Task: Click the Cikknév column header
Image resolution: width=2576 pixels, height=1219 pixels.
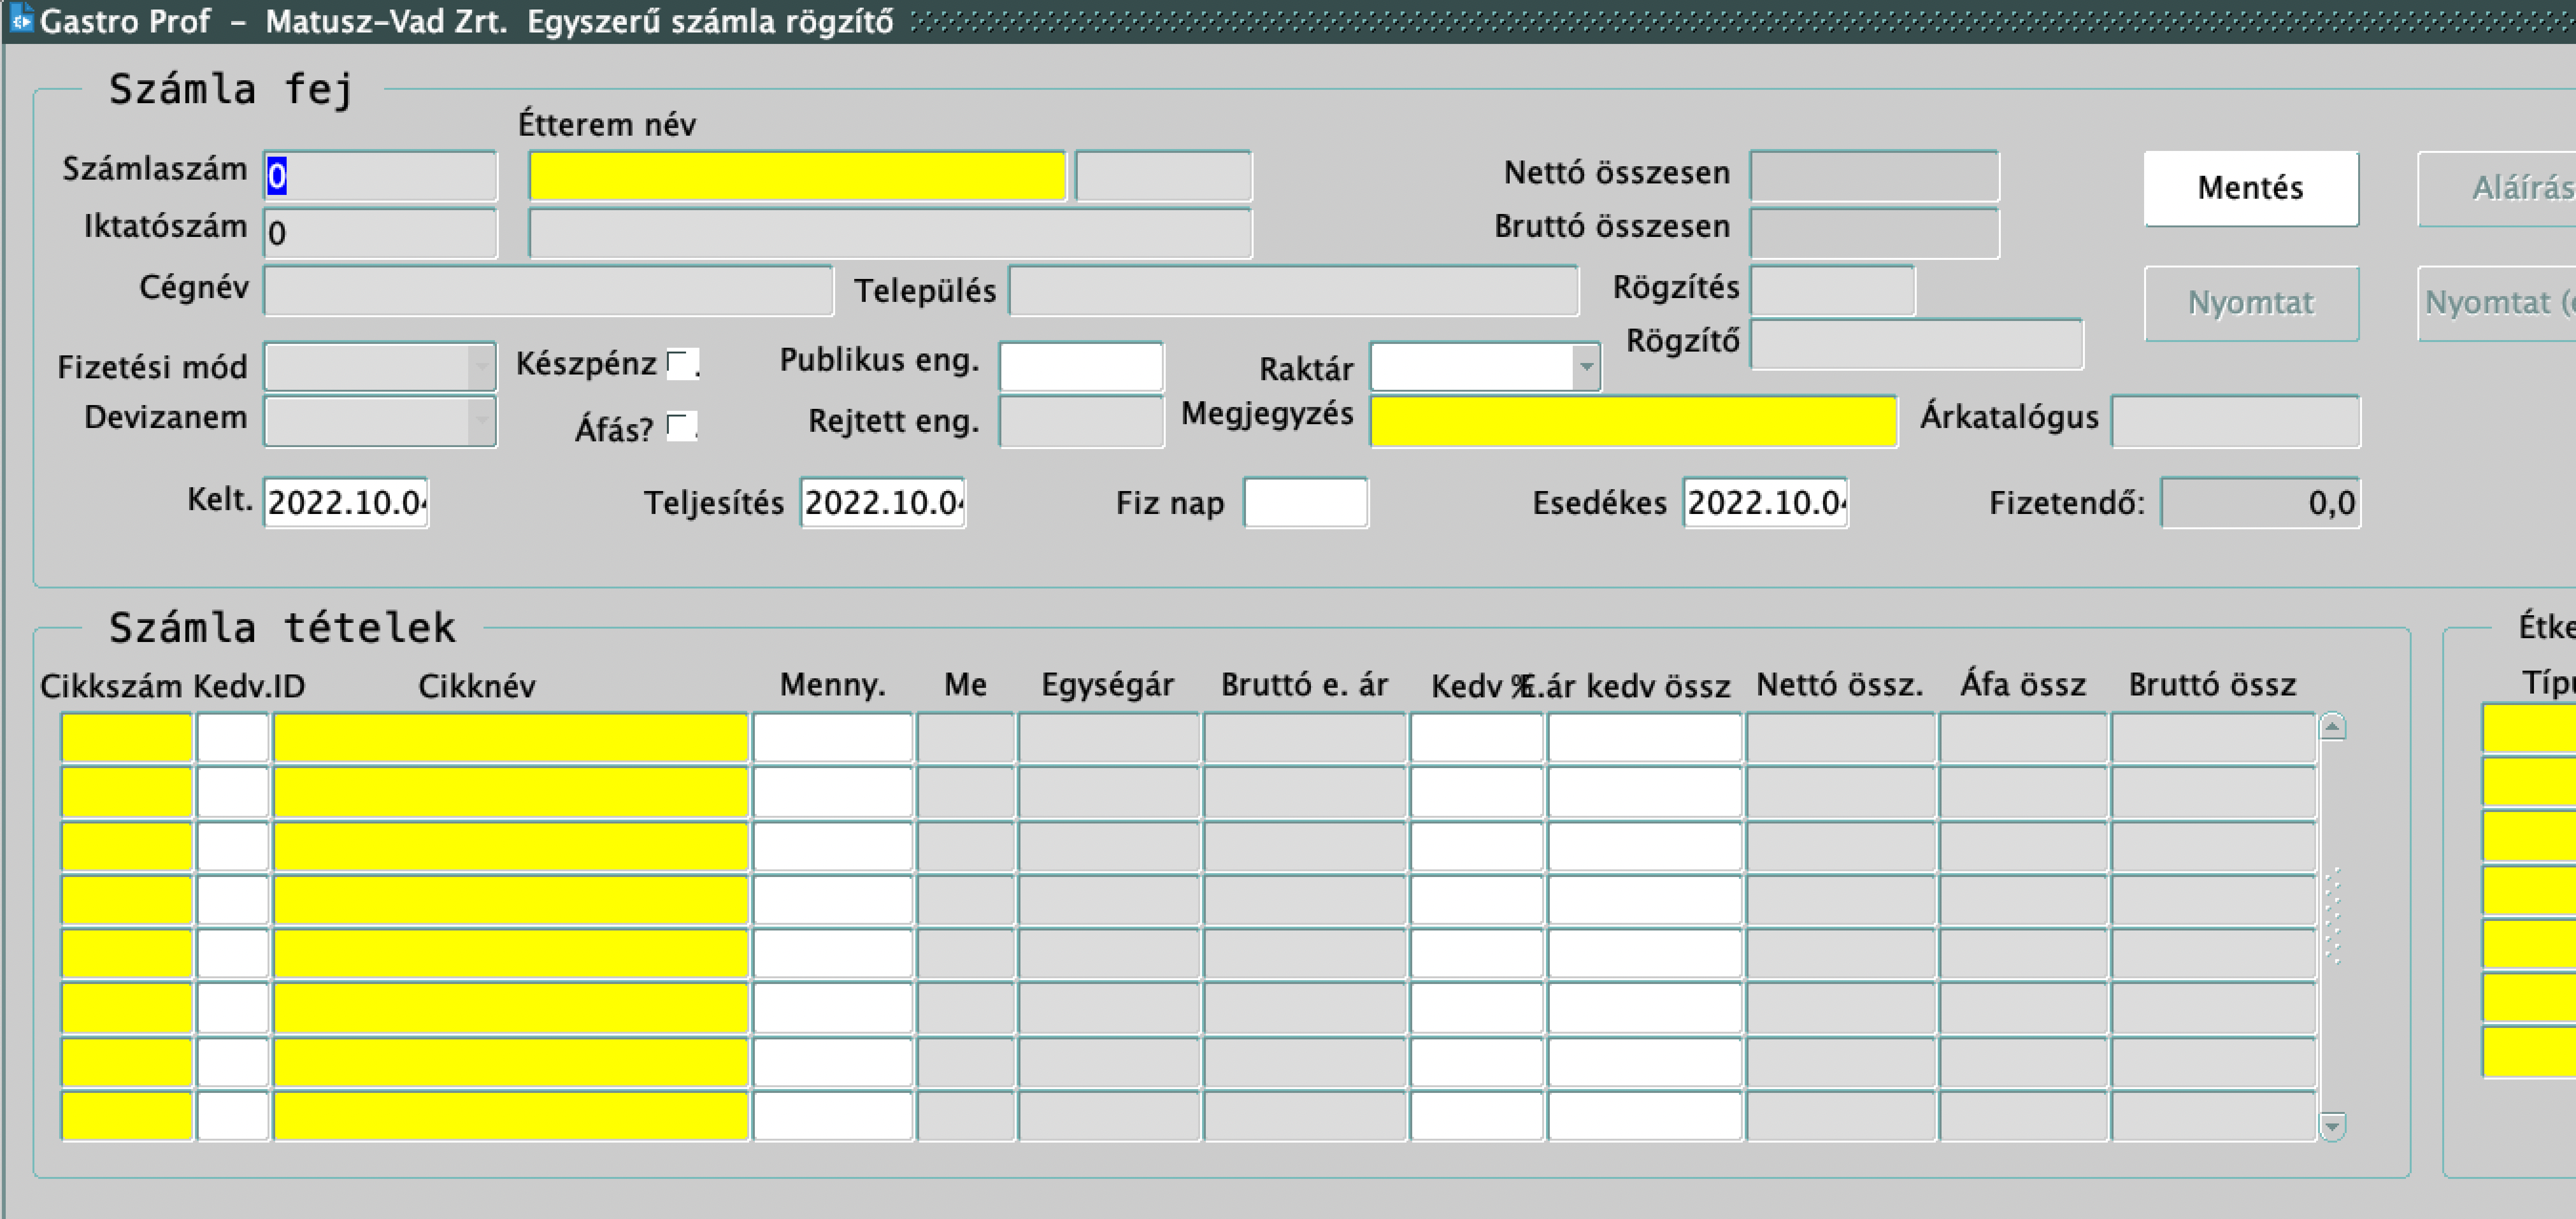Action: (x=477, y=686)
